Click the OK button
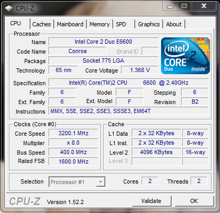This screenshot has height=213, width=220. [194, 201]
